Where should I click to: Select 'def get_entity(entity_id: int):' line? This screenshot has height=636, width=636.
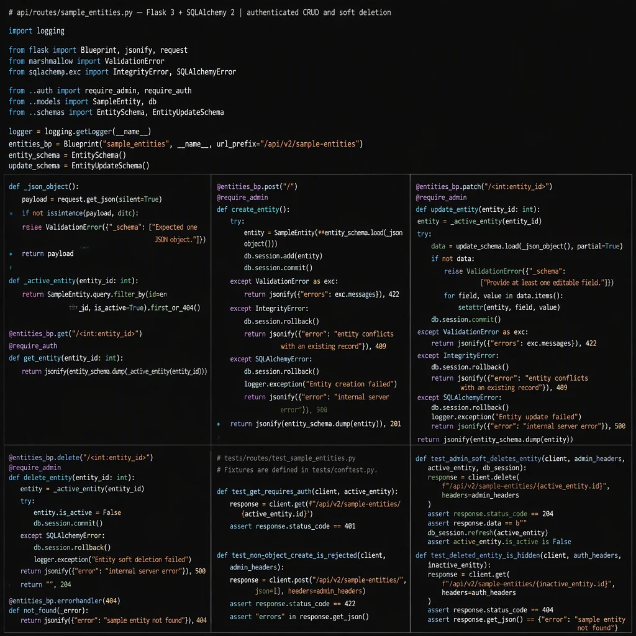click(66, 358)
